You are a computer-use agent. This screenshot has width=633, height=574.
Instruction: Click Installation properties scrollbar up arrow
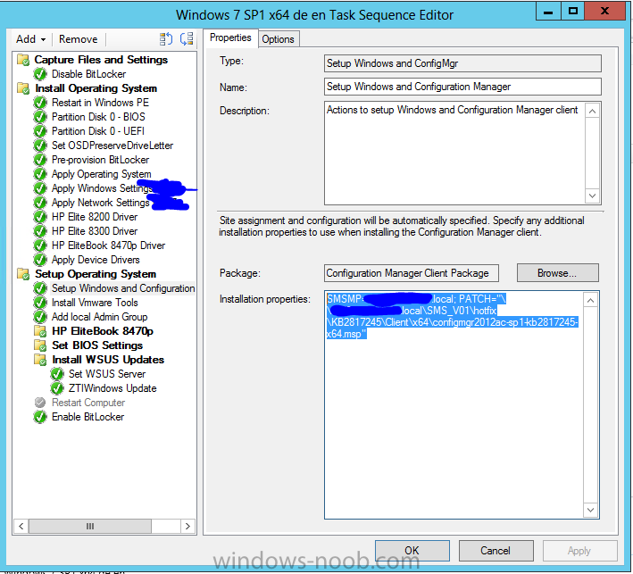tap(591, 300)
